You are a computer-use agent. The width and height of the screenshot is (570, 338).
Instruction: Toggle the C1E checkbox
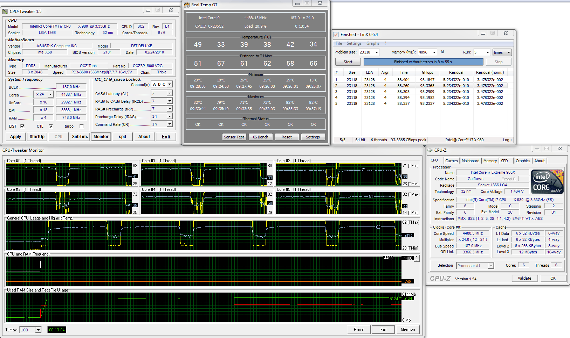[x=50, y=126]
